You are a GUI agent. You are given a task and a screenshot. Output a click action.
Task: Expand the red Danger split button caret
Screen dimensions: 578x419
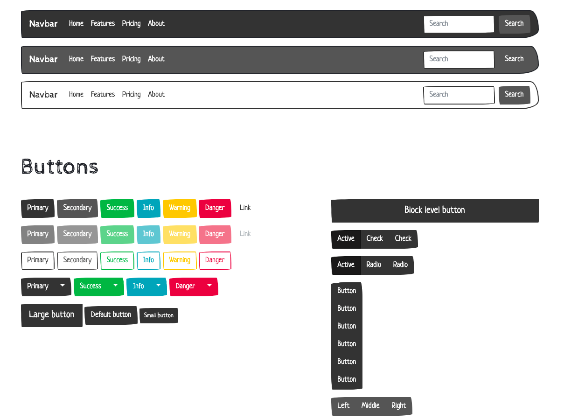(x=209, y=286)
